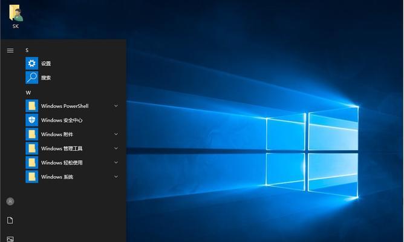Select the Windows 管理工具 label
Screen dimensions: 404x242
(x=62, y=148)
